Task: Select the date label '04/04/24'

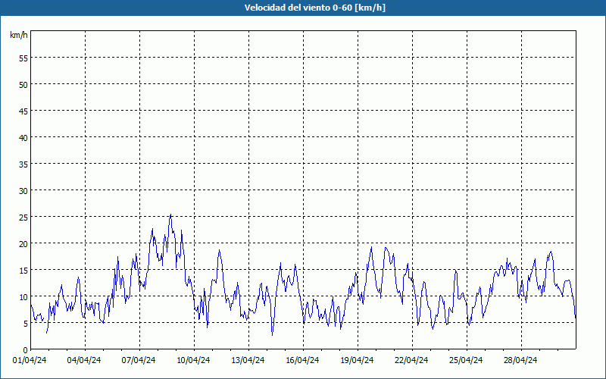Action: [84, 360]
